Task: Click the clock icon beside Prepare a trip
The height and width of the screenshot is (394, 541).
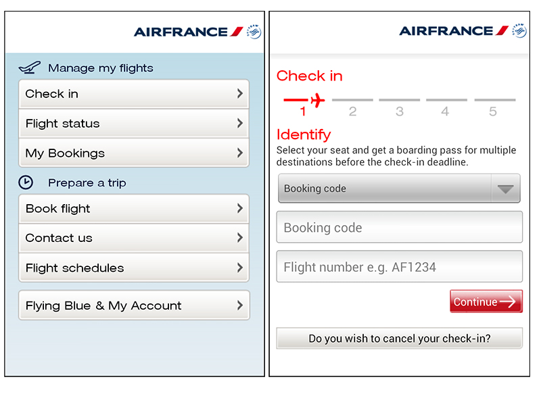Action: [26, 182]
